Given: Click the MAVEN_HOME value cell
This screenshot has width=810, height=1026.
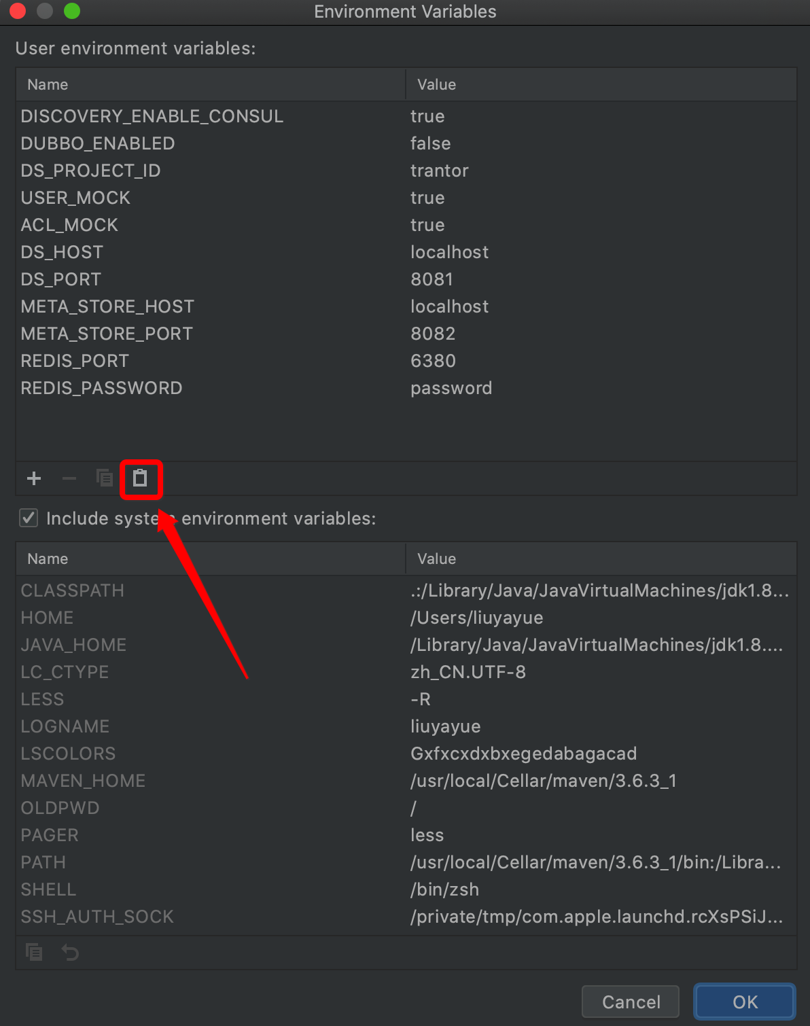Looking at the screenshot, I should pyautogui.click(x=542, y=780).
